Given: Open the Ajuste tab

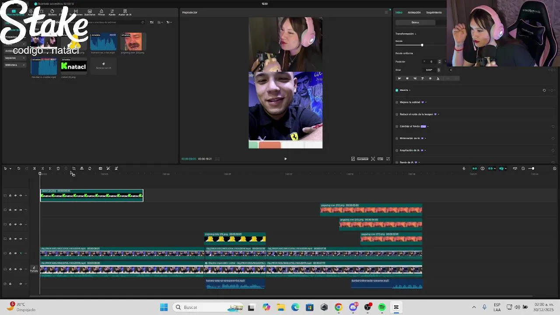Looking at the screenshot, I should tap(112, 12).
